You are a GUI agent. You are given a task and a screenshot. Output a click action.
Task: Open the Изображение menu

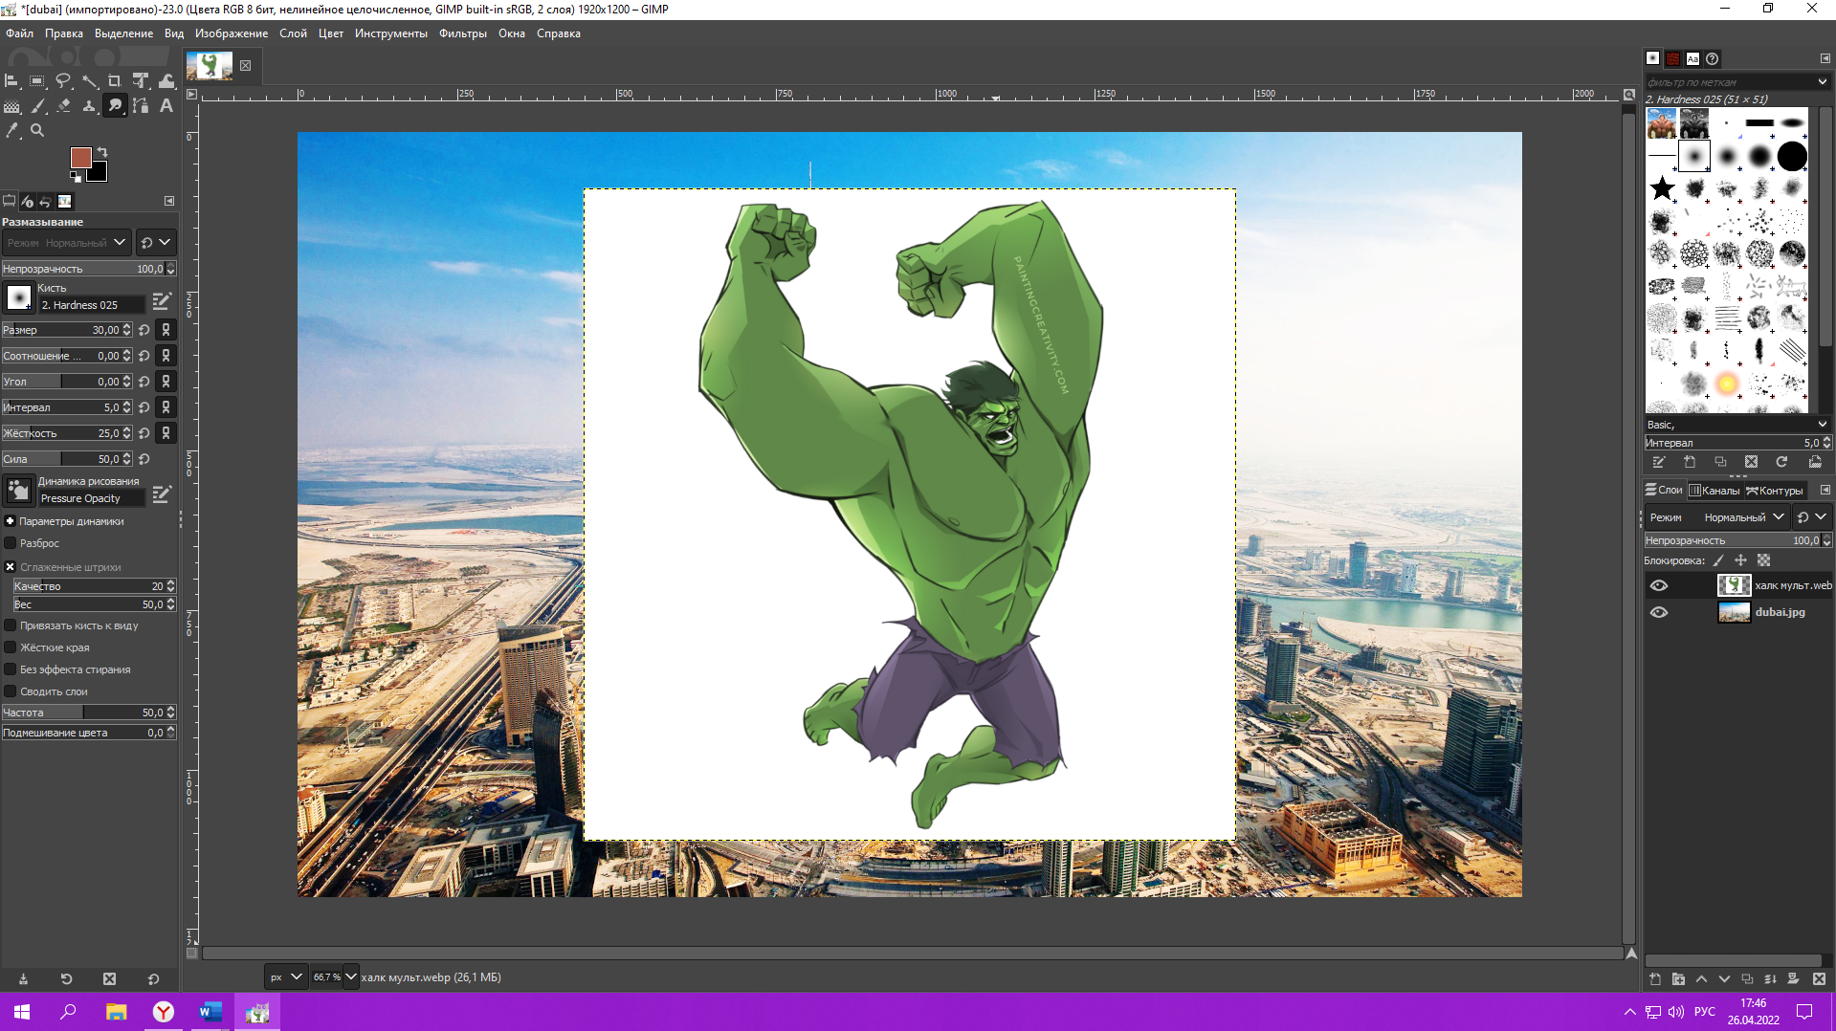[232, 33]
